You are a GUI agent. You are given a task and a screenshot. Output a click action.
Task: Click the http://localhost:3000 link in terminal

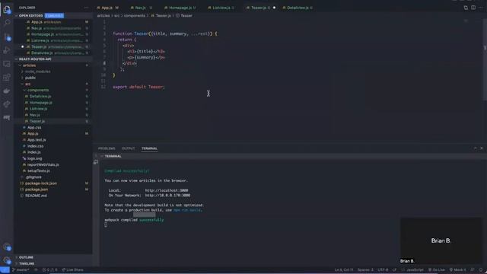(167, 190)
